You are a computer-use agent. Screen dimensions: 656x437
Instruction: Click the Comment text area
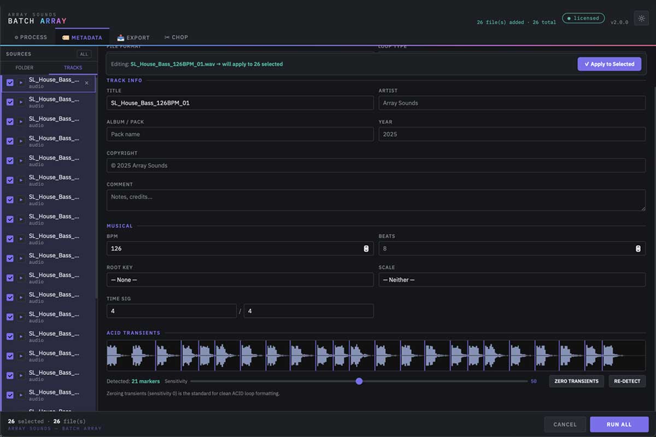coord(376,200)
